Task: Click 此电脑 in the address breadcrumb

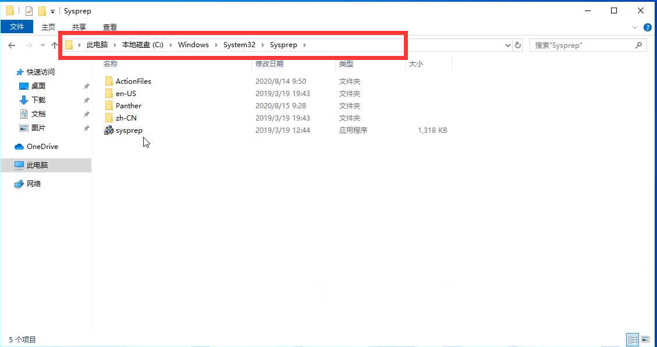Action: pos(97,45)
